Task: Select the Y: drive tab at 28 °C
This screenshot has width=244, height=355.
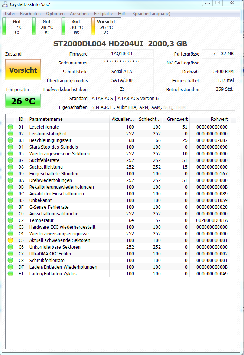Action: [46, 26]
